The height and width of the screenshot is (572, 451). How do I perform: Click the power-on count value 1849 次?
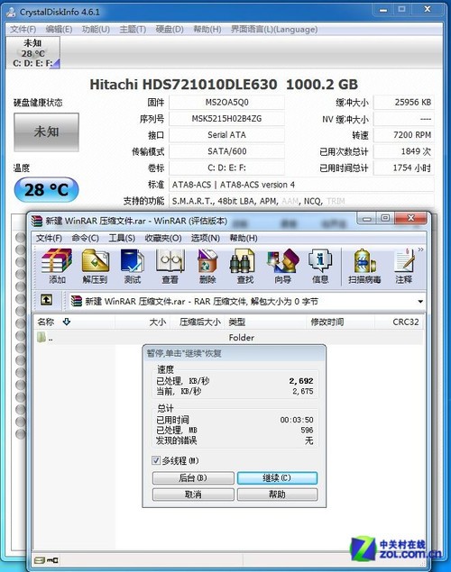pyautogui.click(x=403, y=151)
